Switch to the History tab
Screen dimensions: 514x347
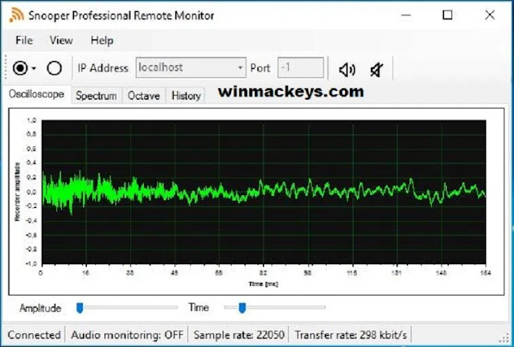(x=186, y=96)
